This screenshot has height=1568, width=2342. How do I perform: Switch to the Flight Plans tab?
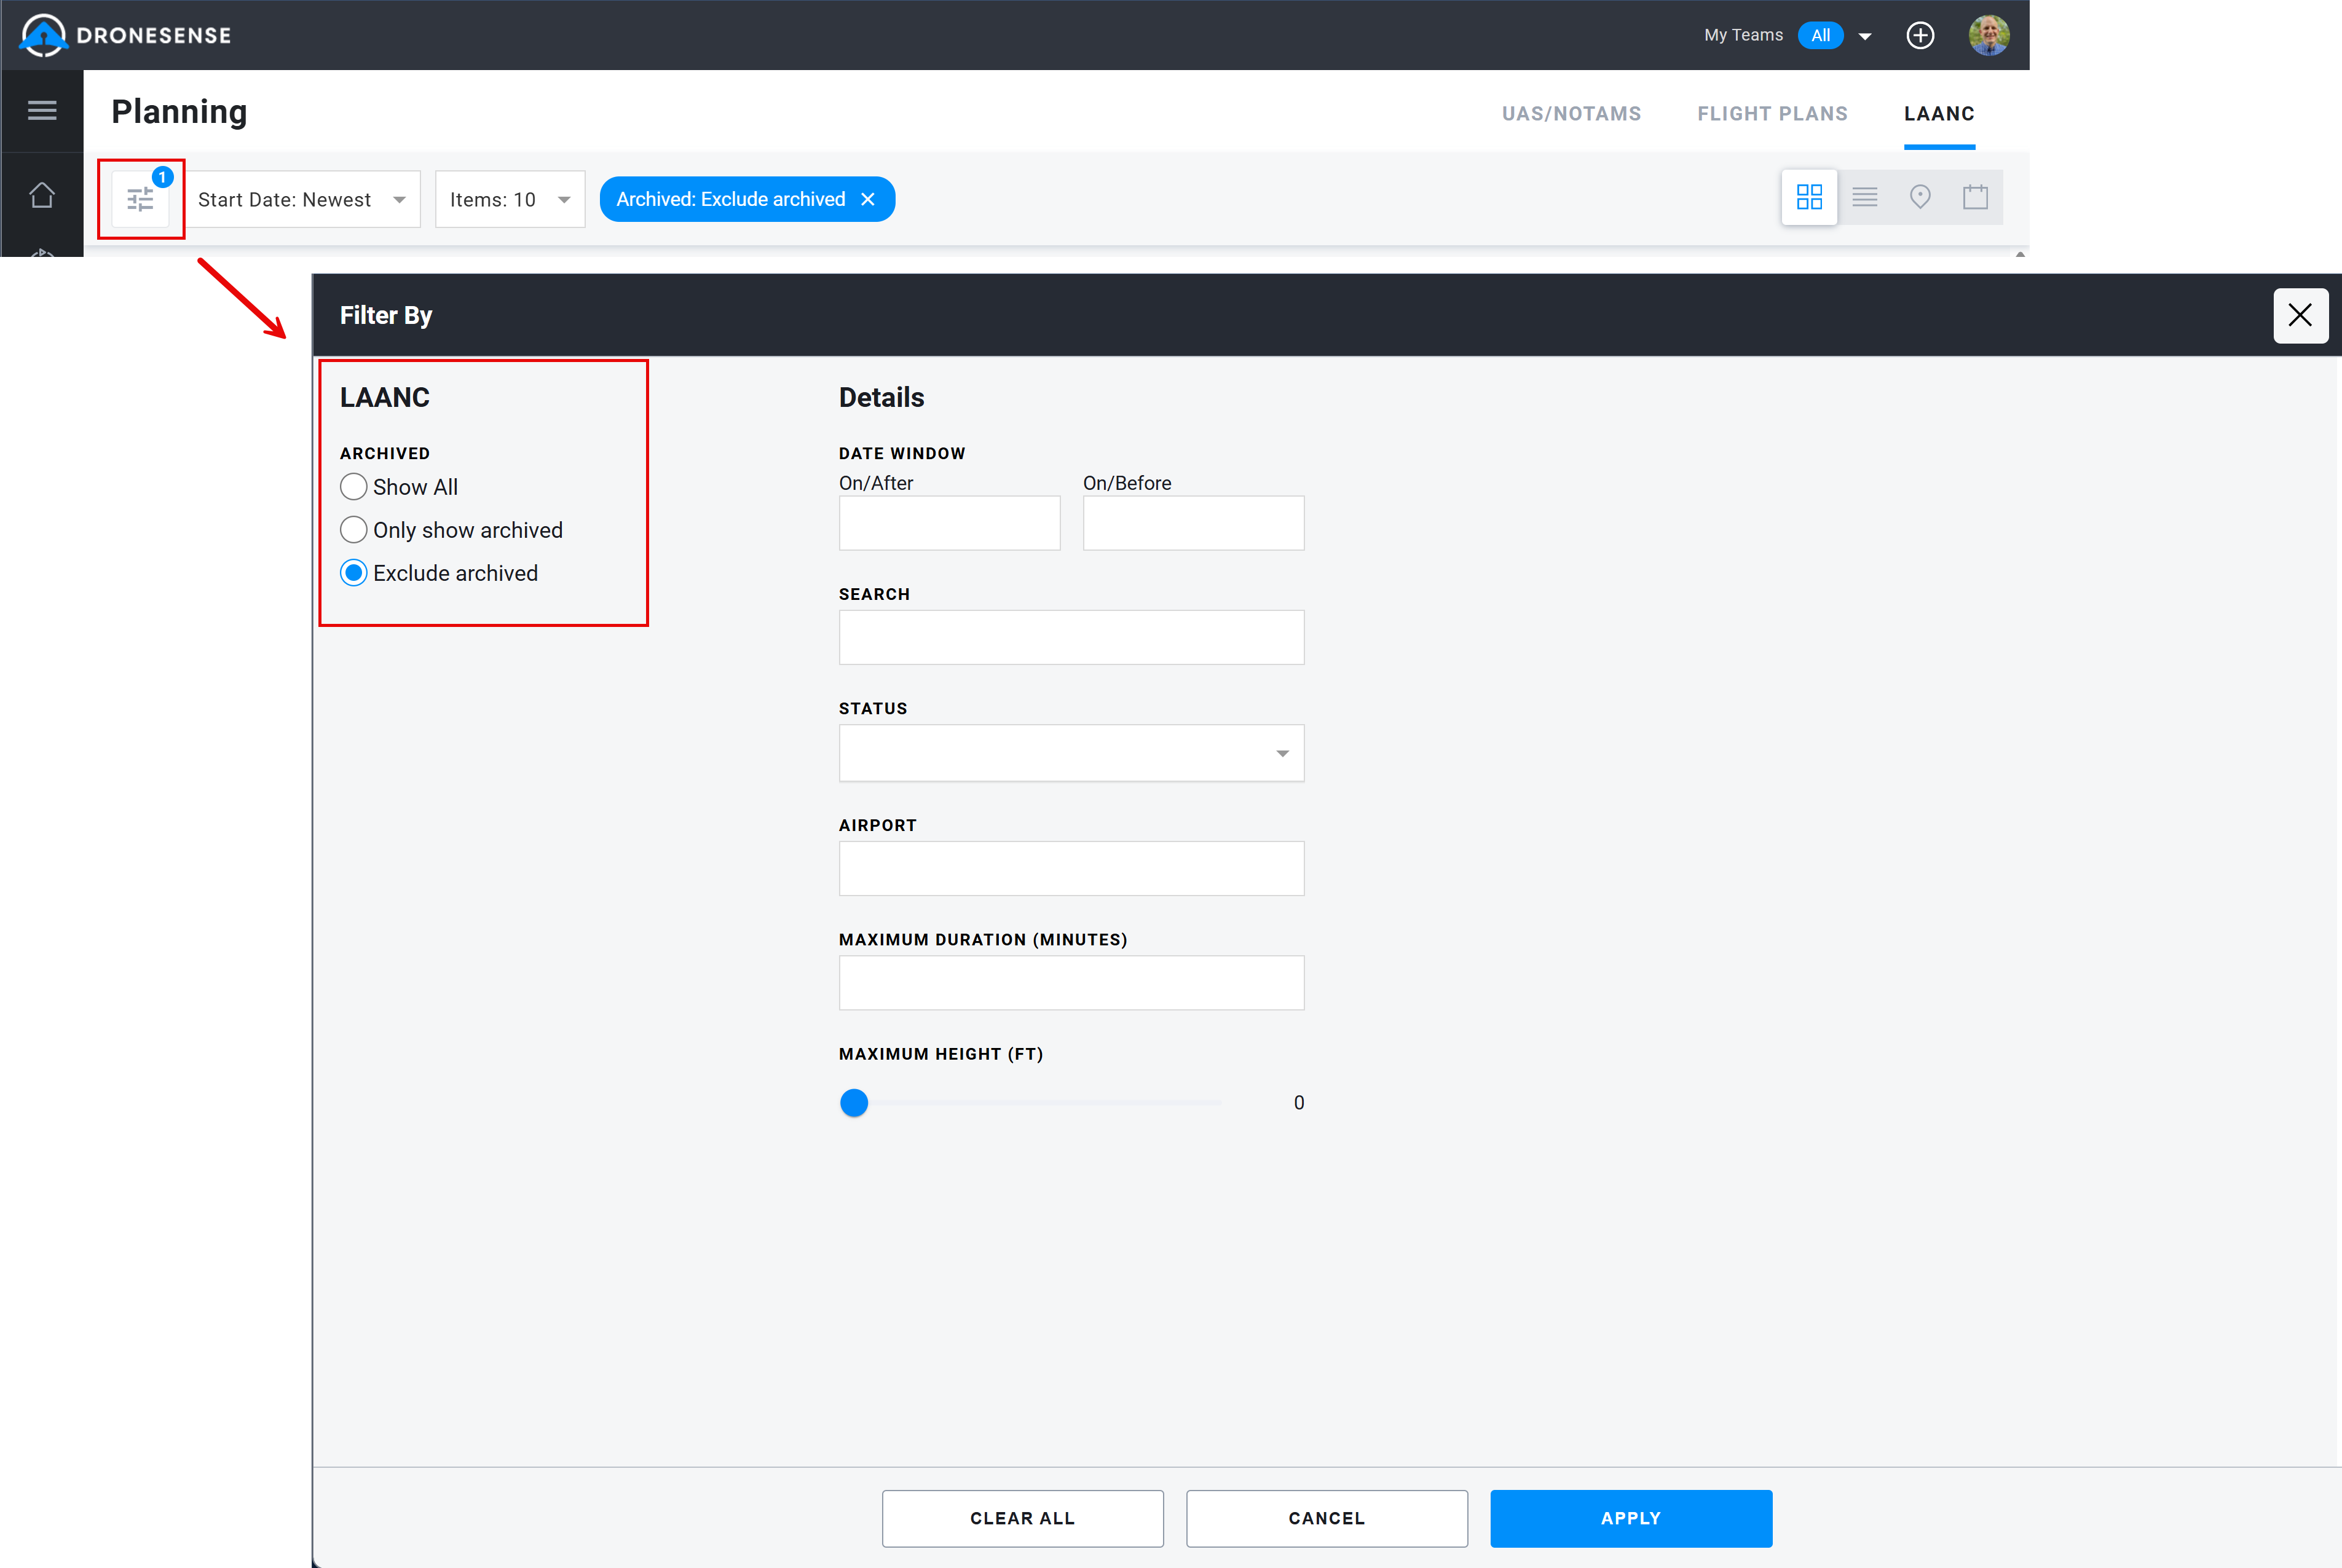pos(1772,114)
